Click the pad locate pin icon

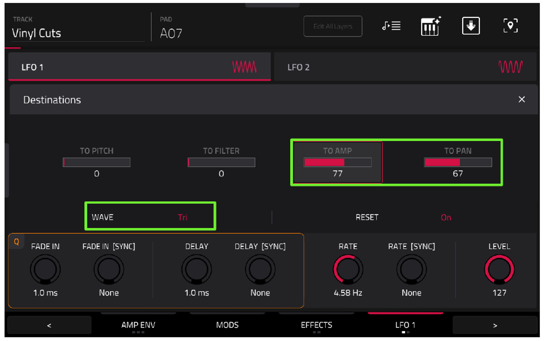click(510, 25)
